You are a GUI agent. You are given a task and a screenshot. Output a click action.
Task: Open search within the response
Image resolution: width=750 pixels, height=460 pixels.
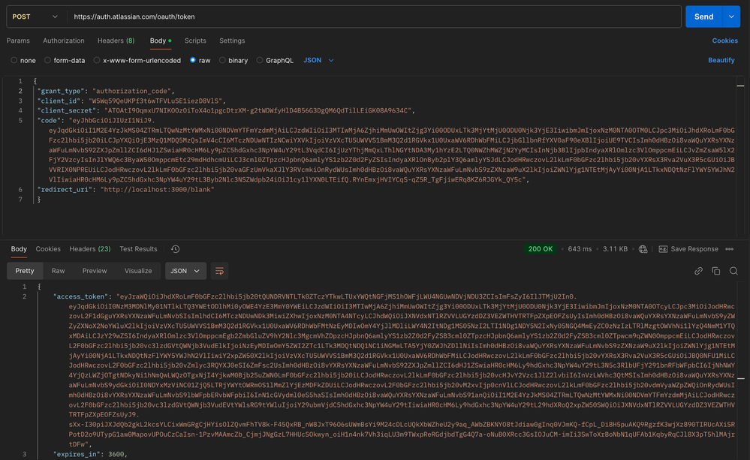pos(734,271)
